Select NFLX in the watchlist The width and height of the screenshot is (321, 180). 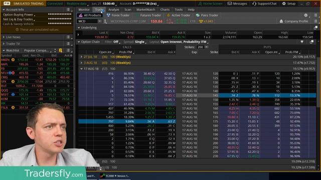tap(5, 73)
